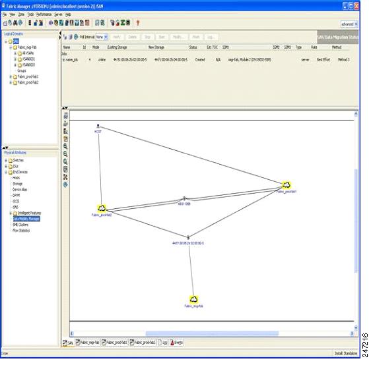Open the Poll Interval dropdown

(102, 37)
